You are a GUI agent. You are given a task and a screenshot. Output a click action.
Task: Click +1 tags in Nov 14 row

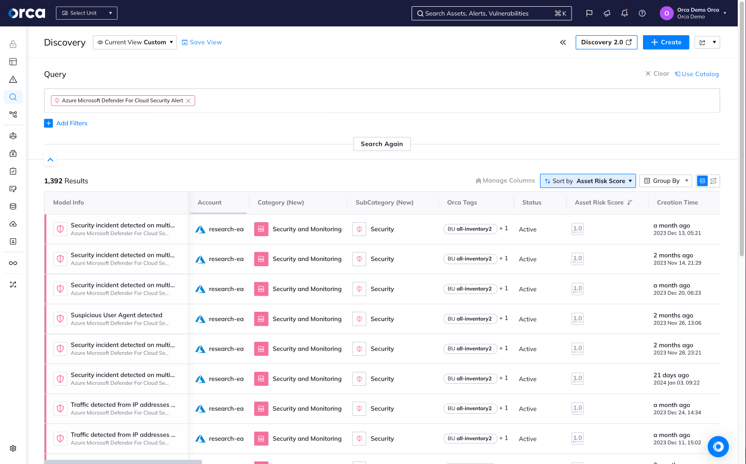coord(504,258)
